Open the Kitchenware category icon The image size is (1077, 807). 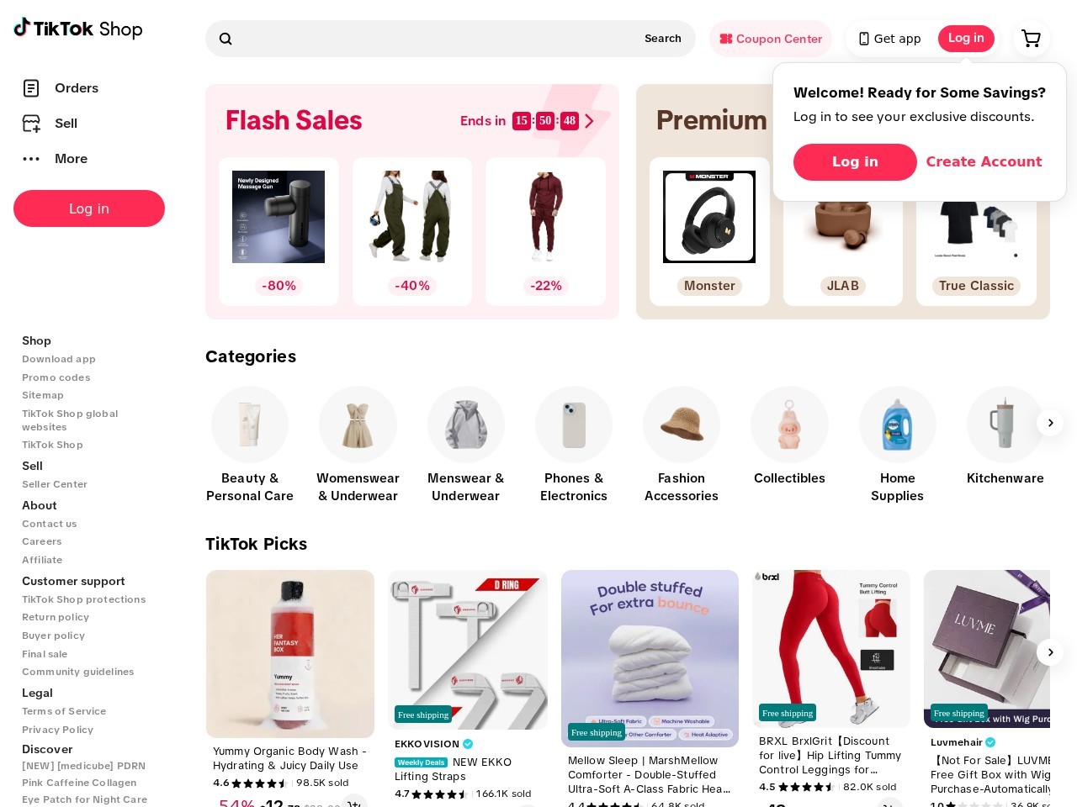[1005, 425]
